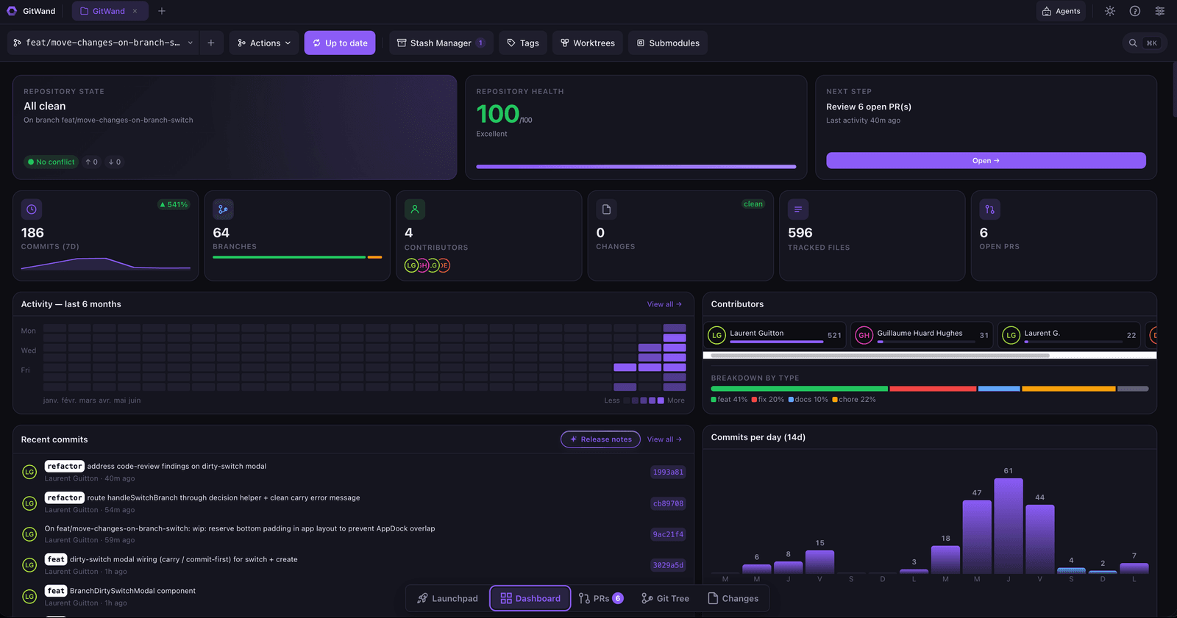Screen dimensions: 1177x618
Task: Open the Tags panel
Action: (523, 43)
